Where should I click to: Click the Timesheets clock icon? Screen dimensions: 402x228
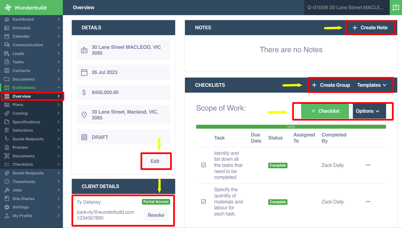click(7, 182)
